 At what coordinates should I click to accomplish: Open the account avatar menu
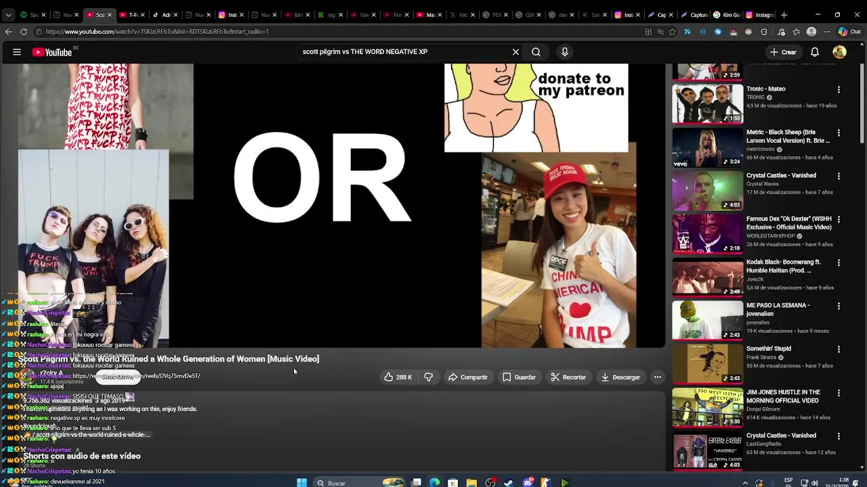click(839, 52)
